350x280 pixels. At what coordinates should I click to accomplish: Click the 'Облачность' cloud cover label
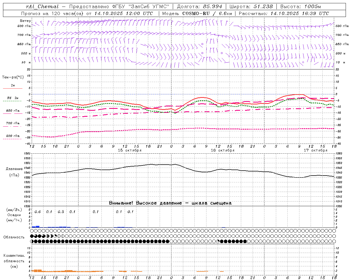coord(14,237)
